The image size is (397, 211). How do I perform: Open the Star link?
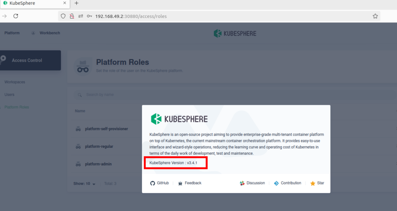pos(321,183)
